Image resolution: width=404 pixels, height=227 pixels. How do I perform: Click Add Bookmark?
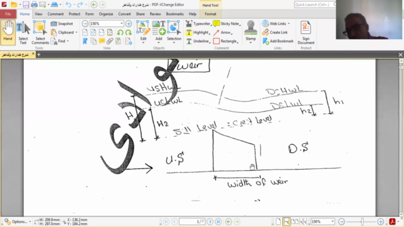click(x=278, y=41)
